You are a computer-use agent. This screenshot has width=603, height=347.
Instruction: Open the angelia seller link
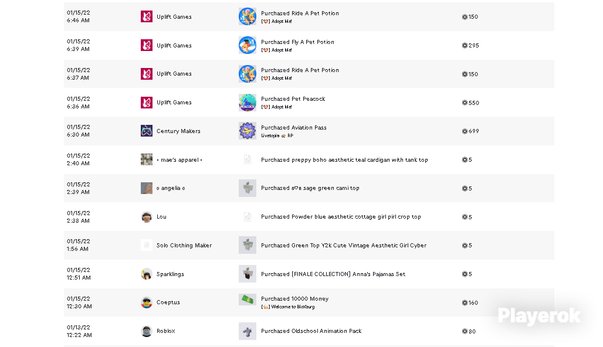click(x=171, y=188)
